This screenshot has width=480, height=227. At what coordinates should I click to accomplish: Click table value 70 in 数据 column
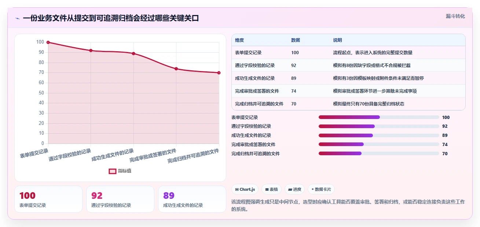(x=294, y=104)
